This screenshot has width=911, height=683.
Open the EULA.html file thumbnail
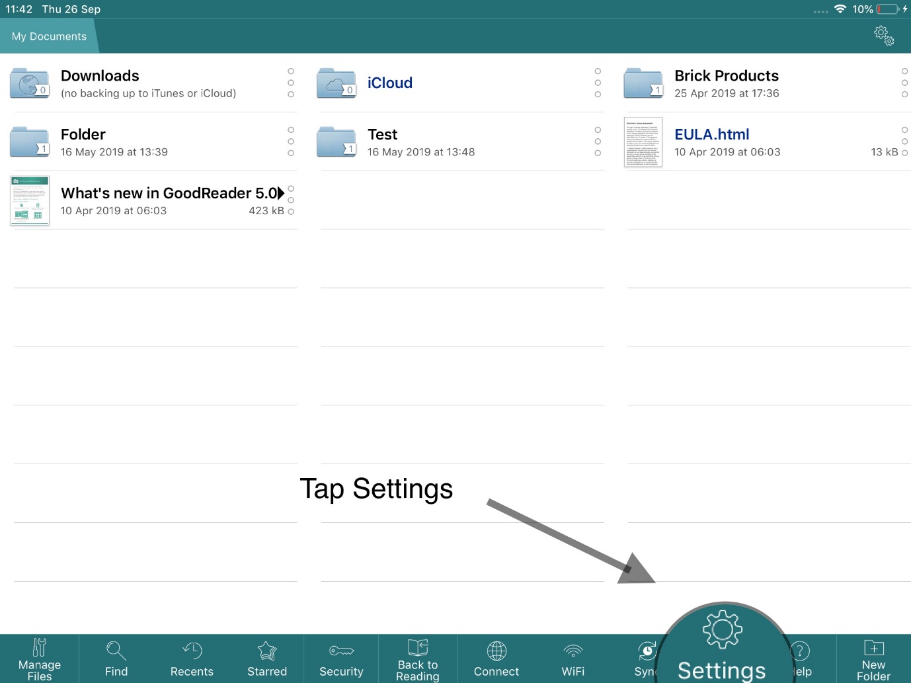click(x=643, y=142)
